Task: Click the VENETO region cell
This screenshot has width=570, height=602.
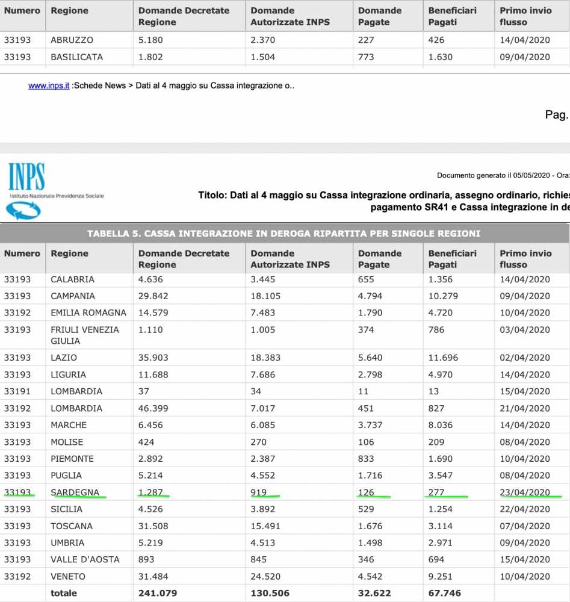Action: (x=68, y=576)
